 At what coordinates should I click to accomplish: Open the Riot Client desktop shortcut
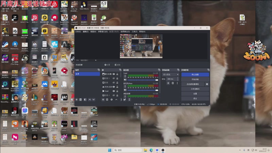tap(54, 19)
